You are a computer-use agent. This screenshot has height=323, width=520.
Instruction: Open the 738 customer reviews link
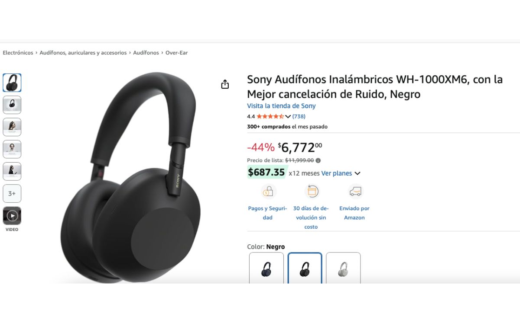click(x=299, y=116)
